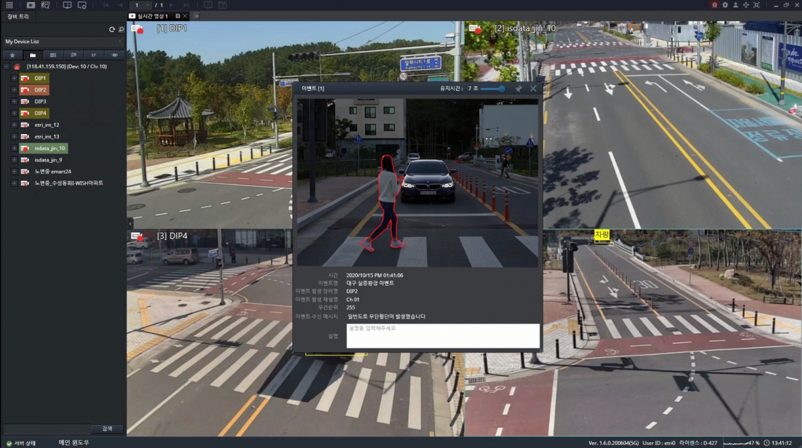
Task: Select the 장비 트리 panel tab
Action: point(18,16)
